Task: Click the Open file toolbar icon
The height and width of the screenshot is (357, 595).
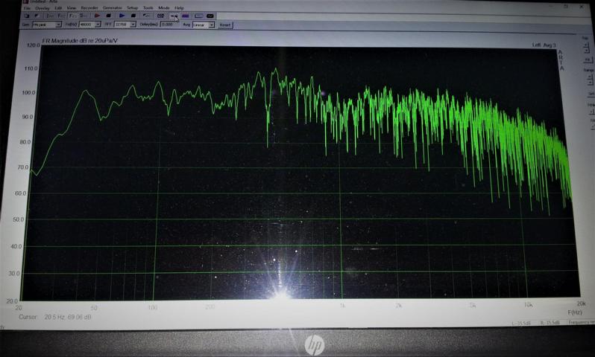Action: tap(37, 16)
